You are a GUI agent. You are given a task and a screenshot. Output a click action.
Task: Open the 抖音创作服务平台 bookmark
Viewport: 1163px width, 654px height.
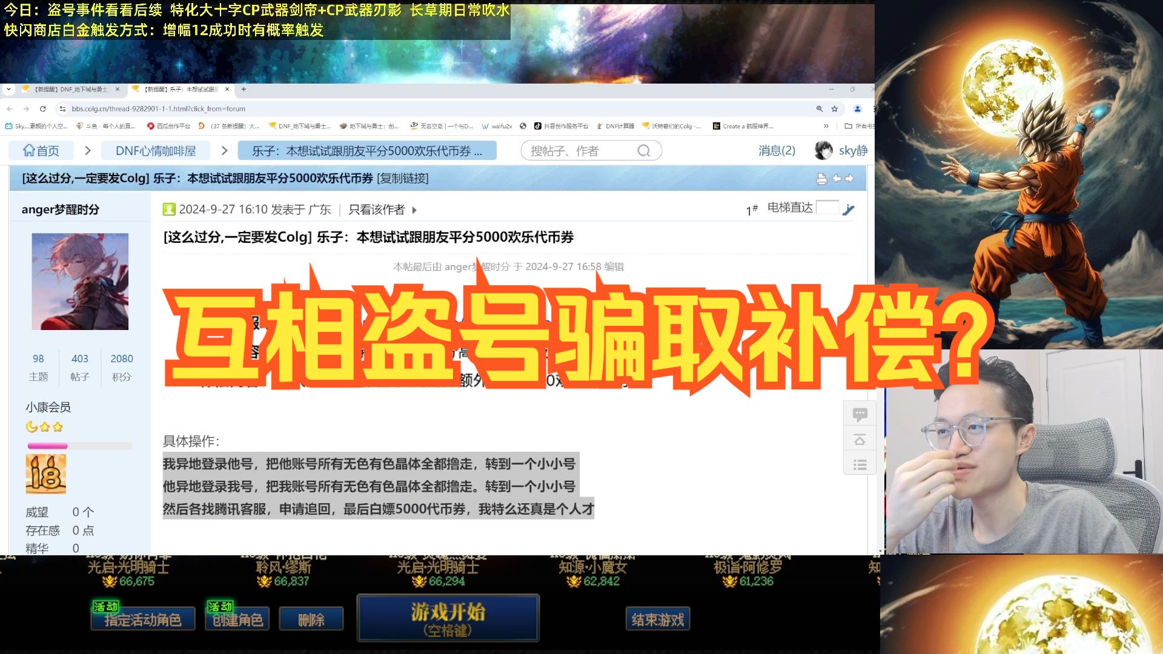coord(561,127)
